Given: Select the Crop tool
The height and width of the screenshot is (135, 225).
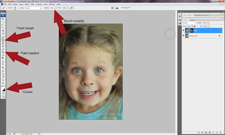Looking at the screenshot, I should point(3,31).
